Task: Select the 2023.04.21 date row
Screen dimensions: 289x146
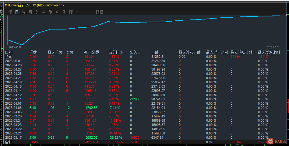Action: (x=13, y=78)
